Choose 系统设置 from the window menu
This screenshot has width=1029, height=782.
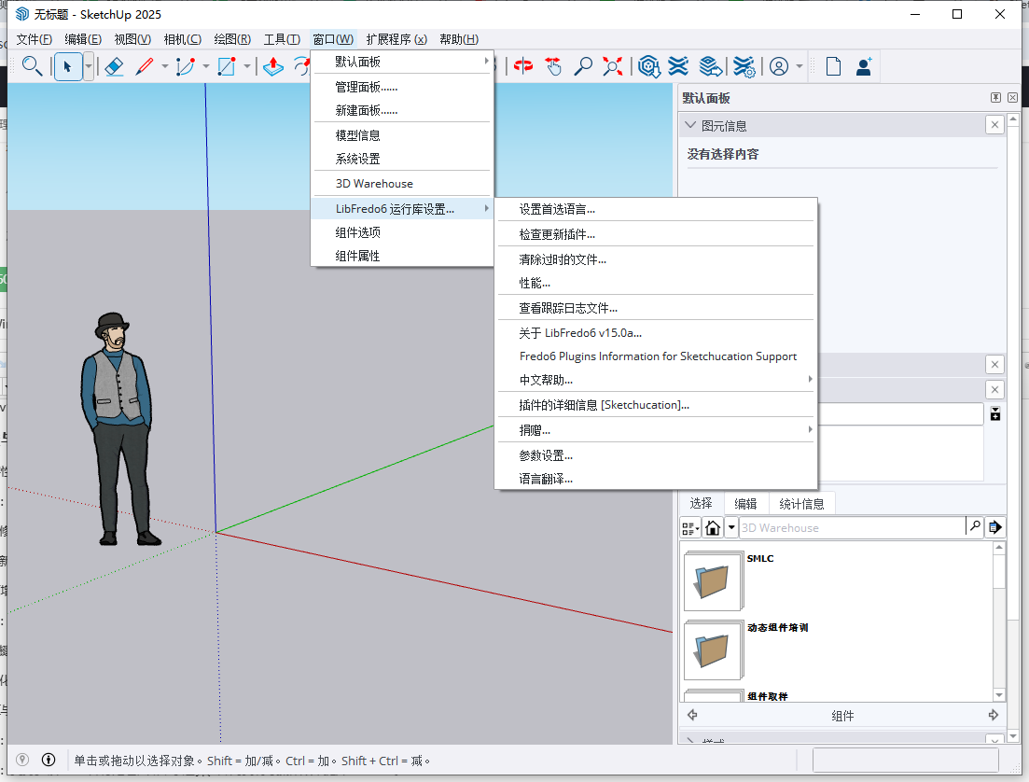click(403, 159)
